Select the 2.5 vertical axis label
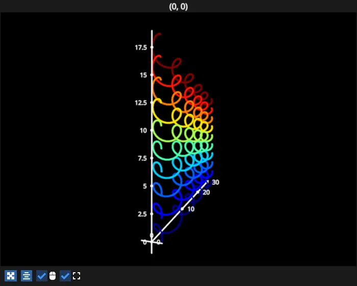Screen dimensions: 357x286 (x=142, y=214)
